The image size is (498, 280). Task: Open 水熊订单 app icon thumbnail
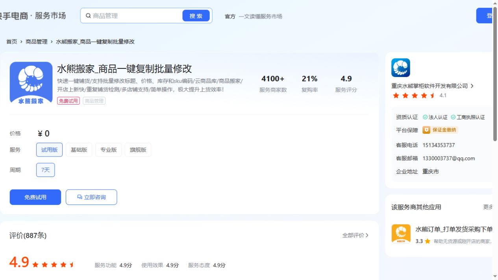point(401,234)
